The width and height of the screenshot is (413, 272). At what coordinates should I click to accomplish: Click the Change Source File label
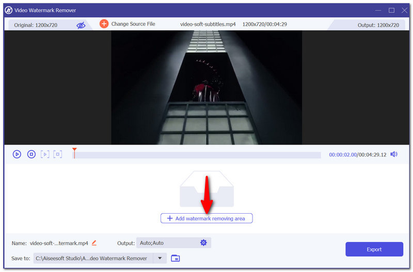(133, 24)
